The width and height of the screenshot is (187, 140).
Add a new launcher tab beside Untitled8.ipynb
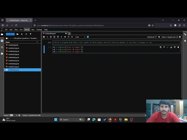[x=70, y=34]
